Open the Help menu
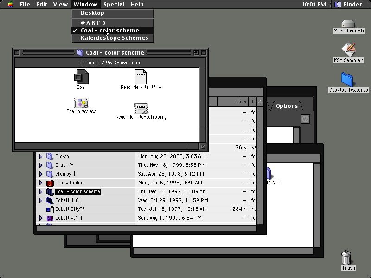Image resolution: width=371 pixels, height=278 pixels. click(137, 5)
